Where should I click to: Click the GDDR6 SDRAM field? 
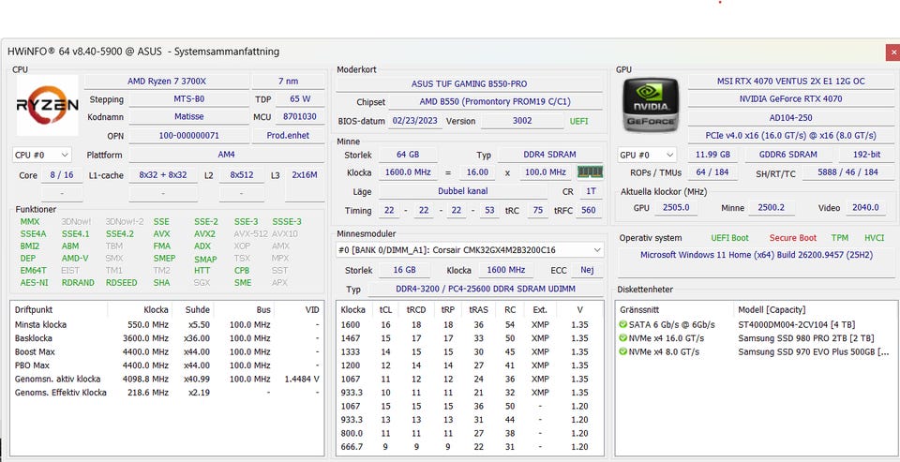coord(788,155)
